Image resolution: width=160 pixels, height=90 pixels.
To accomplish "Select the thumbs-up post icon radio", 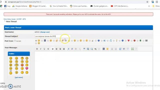I will tap(54, 41).
